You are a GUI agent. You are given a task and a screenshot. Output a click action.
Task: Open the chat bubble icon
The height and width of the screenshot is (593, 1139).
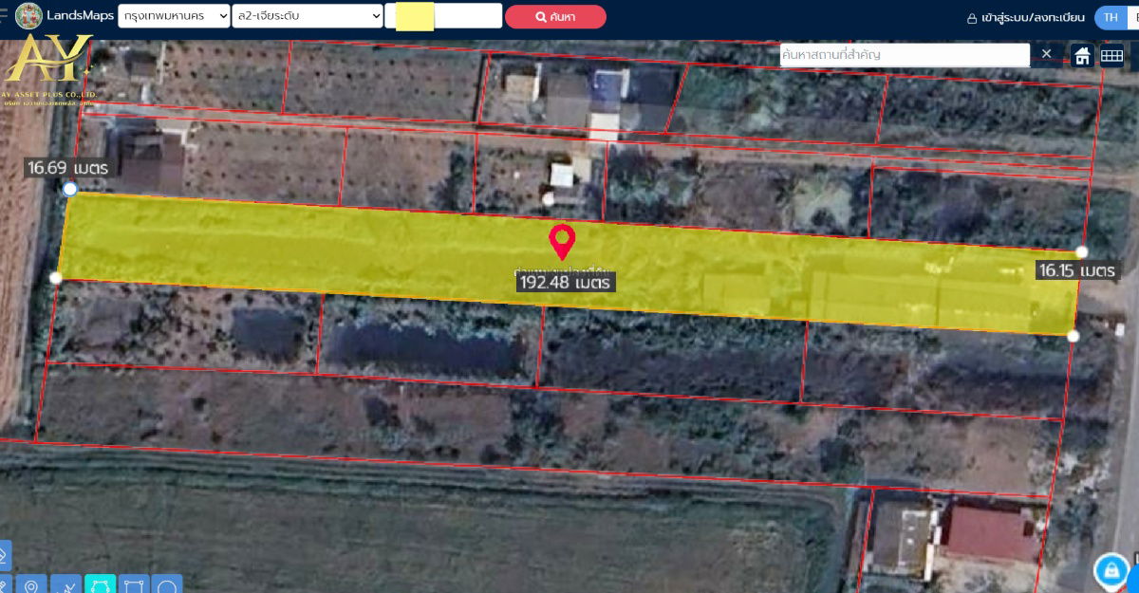(1111, 570)
